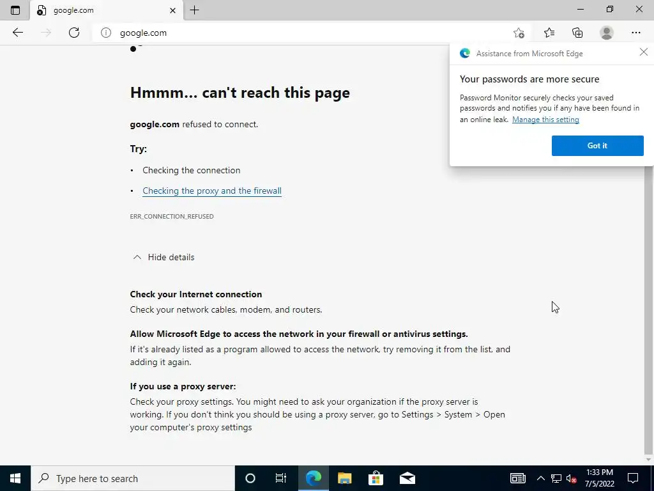654x491 pixels.
Task: Go forward to the next page
Action: click(46, 33)
